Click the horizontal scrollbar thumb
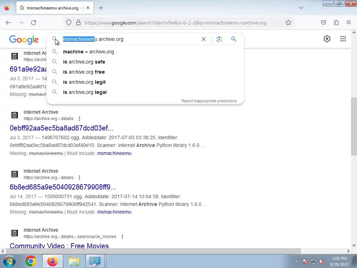Screen dimensions: 357x268 pyautogui.click(x=153, y=251)
